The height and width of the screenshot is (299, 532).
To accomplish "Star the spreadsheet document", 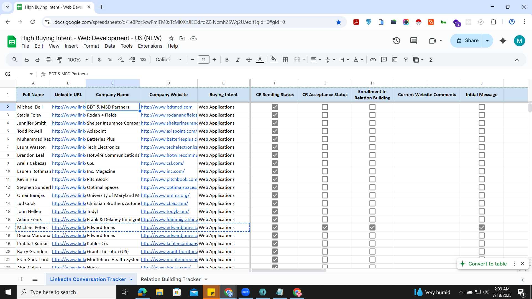I will [171, 38].
